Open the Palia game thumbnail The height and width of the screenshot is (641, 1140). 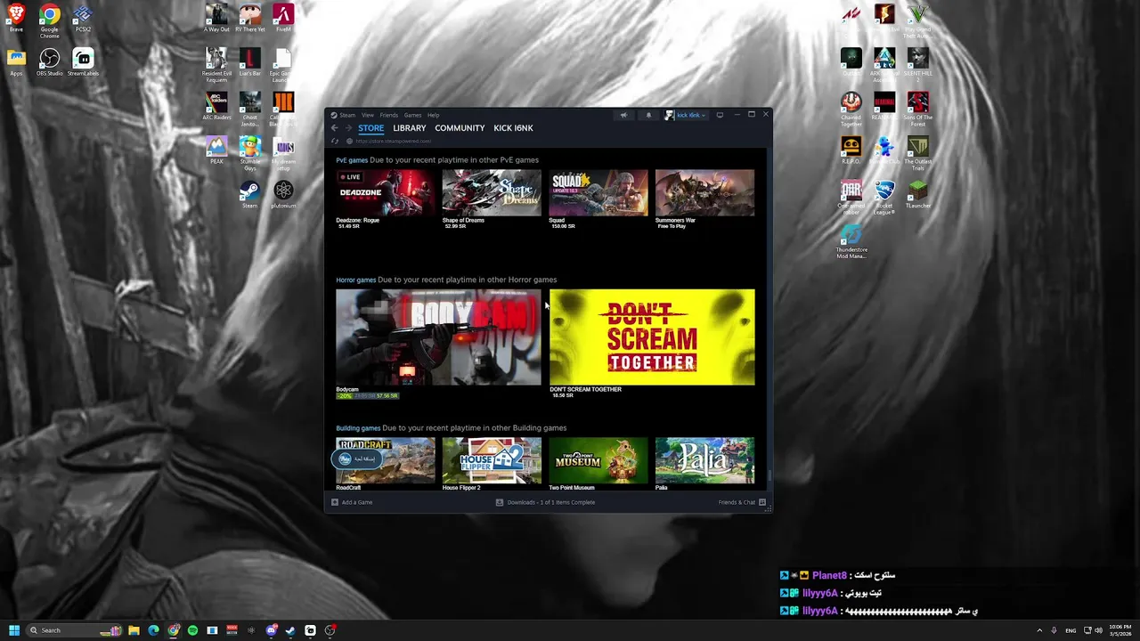point(704,460)
